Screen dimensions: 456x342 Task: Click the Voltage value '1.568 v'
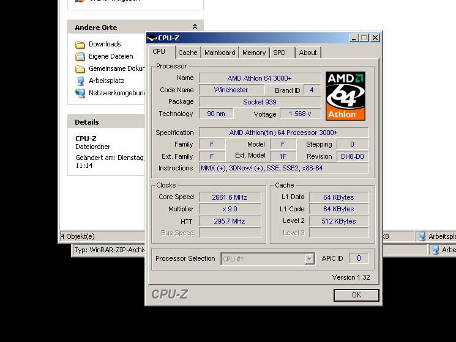coord(300,114)
